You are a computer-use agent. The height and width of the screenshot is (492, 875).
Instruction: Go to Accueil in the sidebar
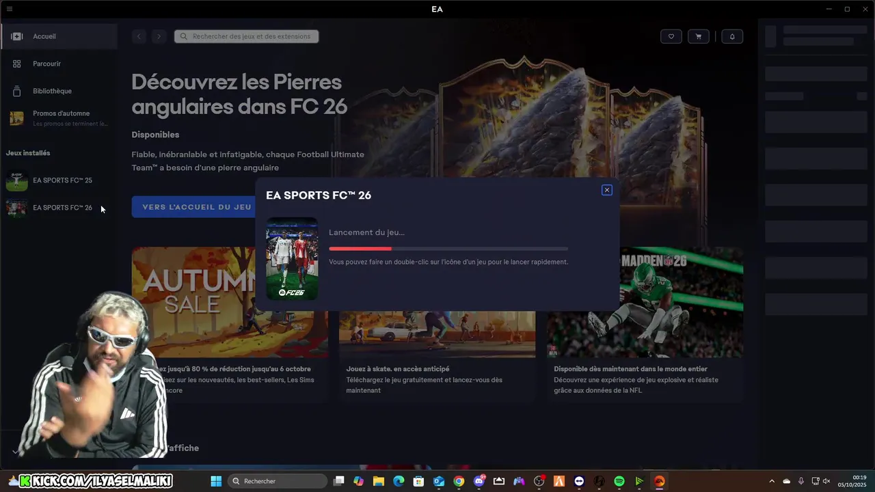(x=59, y=36)
